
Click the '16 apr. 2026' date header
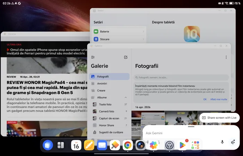coord(143,107)
